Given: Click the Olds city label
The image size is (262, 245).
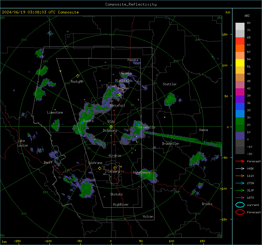Looking at the screenshot, I should coord(111,121).
